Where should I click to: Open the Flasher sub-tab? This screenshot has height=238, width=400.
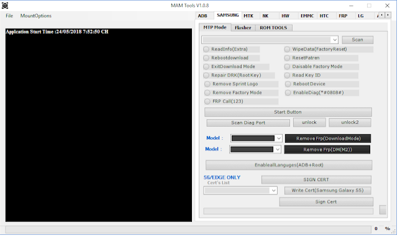243,28
